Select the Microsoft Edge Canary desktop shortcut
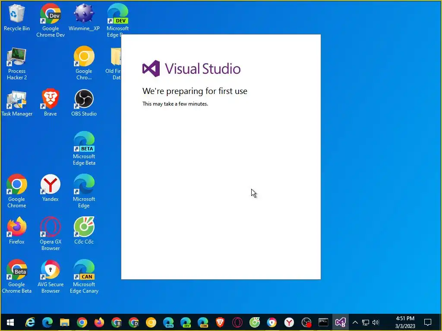442x331 pixels. click(84, 277)
